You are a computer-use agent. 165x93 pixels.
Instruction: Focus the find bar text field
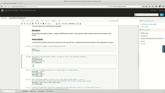click(x=8, y=91)
